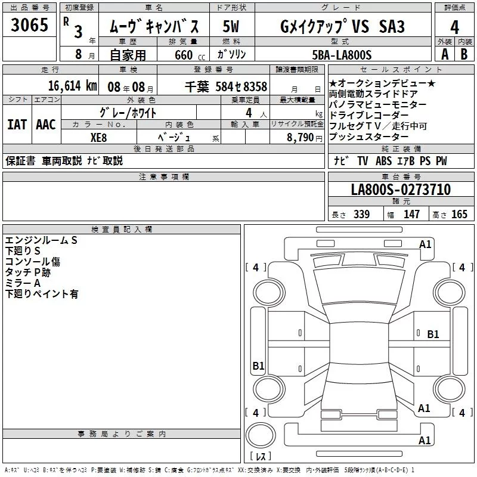Image resolution: width=477 pixels, height=477 pixels.
Task: Click the lot number 3065
Action: point(29,26)
